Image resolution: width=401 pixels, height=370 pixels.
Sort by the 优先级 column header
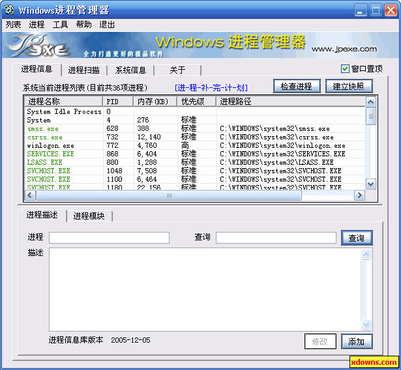tap(197, 102)
